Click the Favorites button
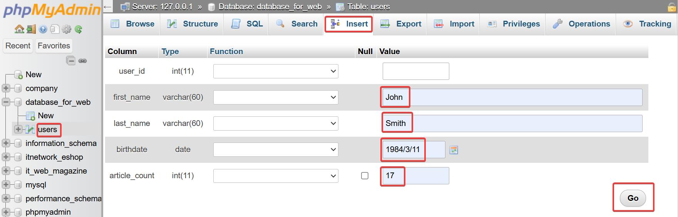This screenshot has height=217, width=678. click(54, 46)
